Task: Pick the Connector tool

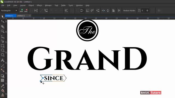Action: click(x=2, y=70)
